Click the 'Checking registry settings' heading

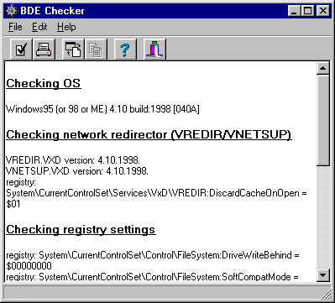pos(81,230)
